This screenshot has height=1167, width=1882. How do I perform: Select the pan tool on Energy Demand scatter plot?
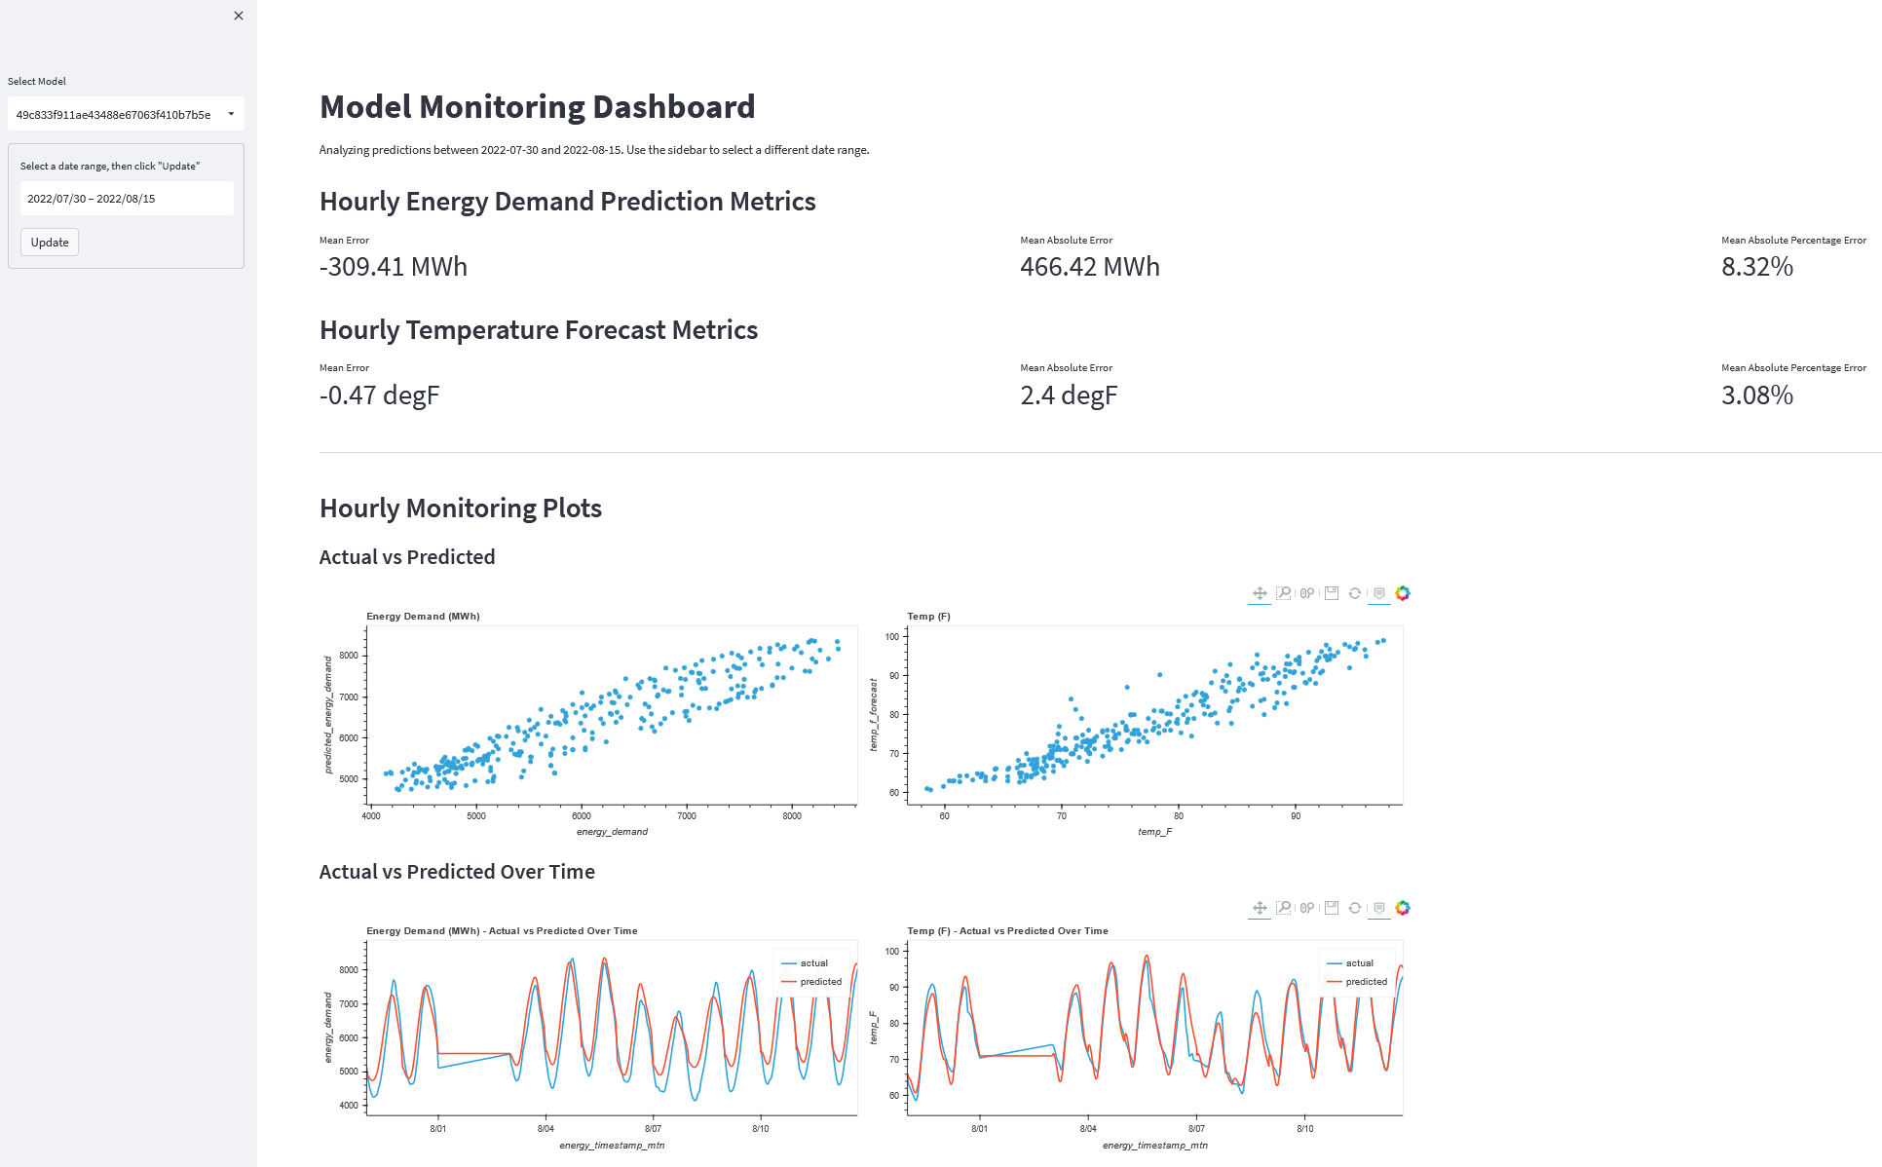coord(1260,593)
